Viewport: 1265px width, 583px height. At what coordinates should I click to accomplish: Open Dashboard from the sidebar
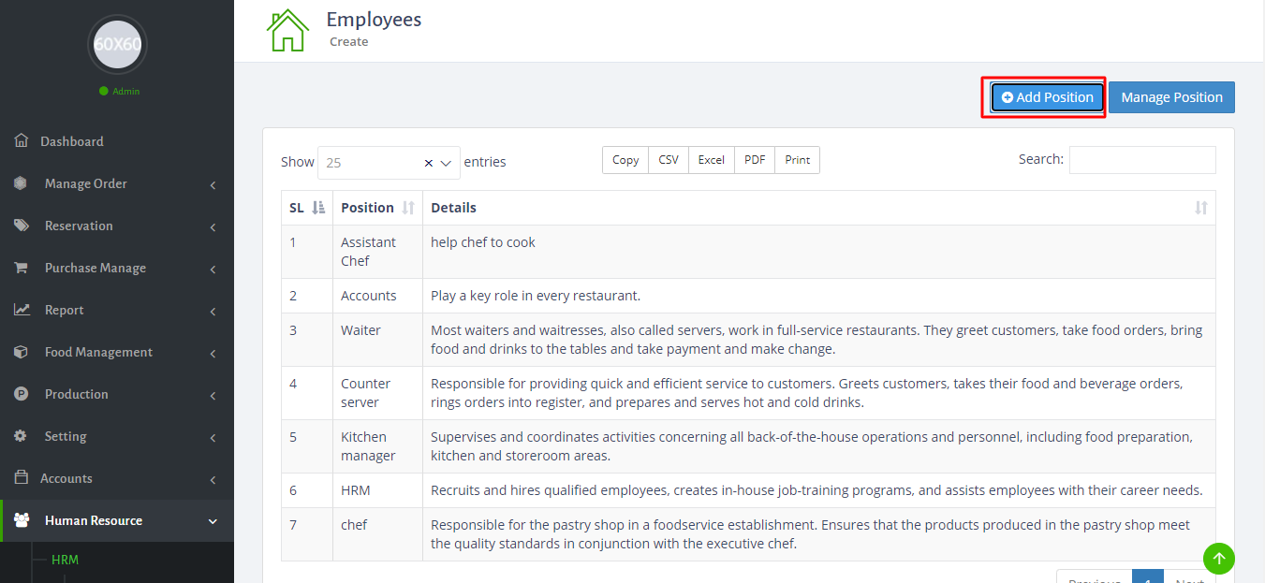point(72,141)
